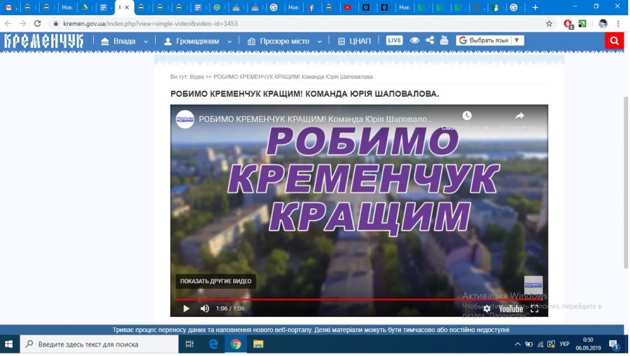Screen dimensions: 630x356
Task: Click the LIVE broadcast icon
Action: [x=394, y=40]
